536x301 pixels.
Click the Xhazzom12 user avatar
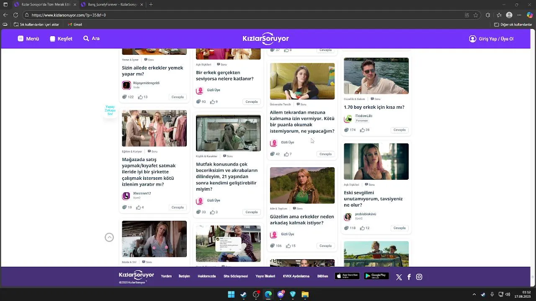pos(126,196)
